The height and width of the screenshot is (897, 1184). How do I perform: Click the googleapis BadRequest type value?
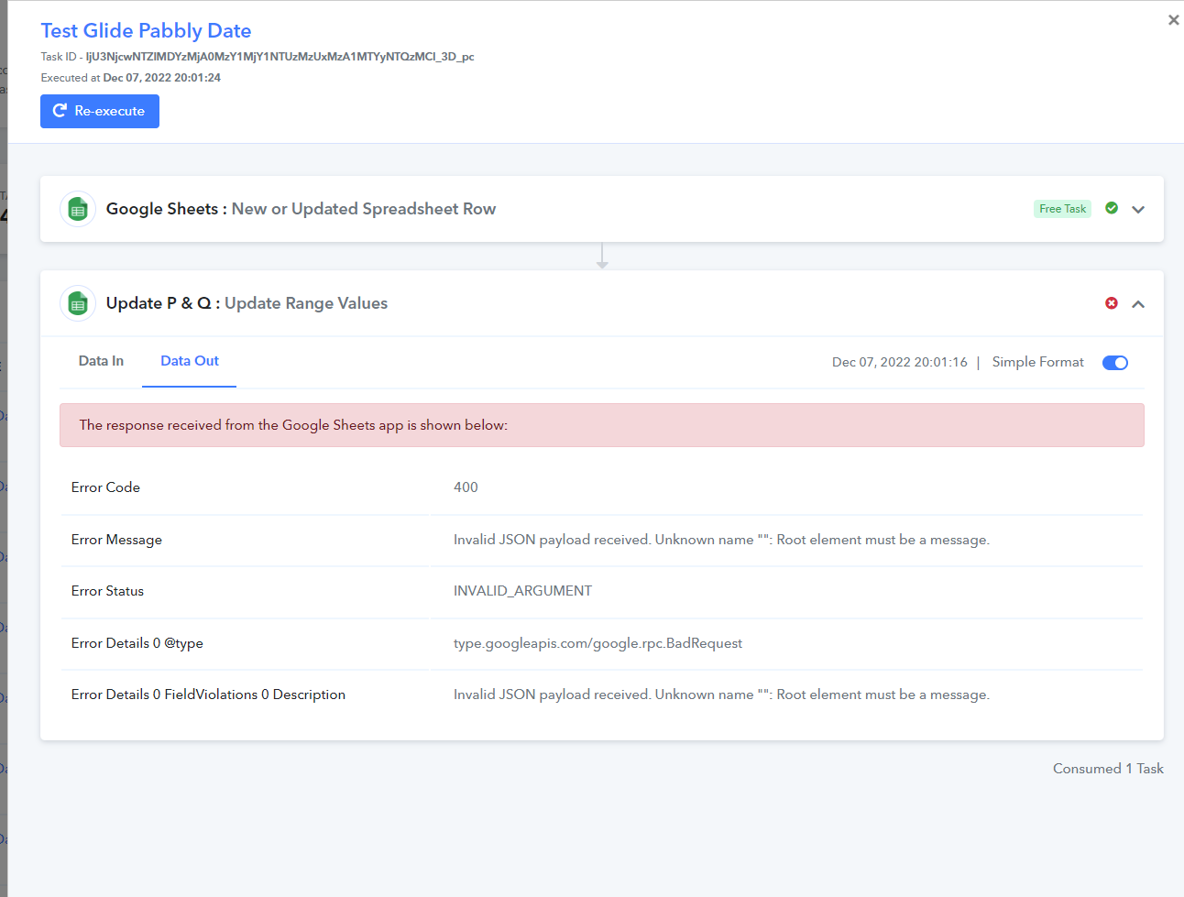[597, 643]
